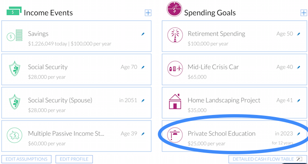This screenshot has width=308, height=164.
Task: Open Edit Profile
Action: tap(74, 159)
